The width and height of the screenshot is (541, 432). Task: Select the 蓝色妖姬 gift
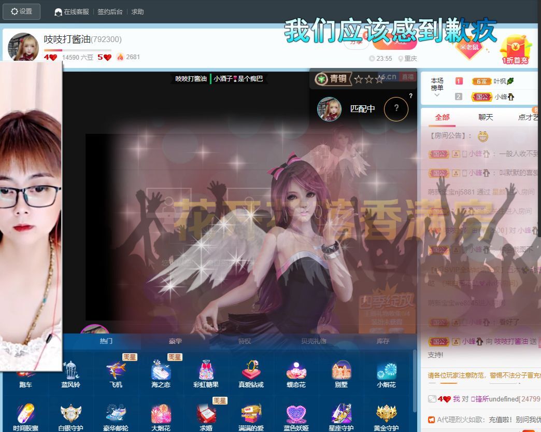[296, 417]
